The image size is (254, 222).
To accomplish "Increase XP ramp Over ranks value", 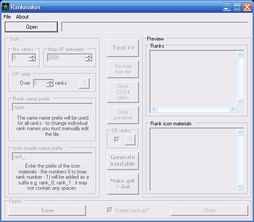I will click(x=50, y=81).
